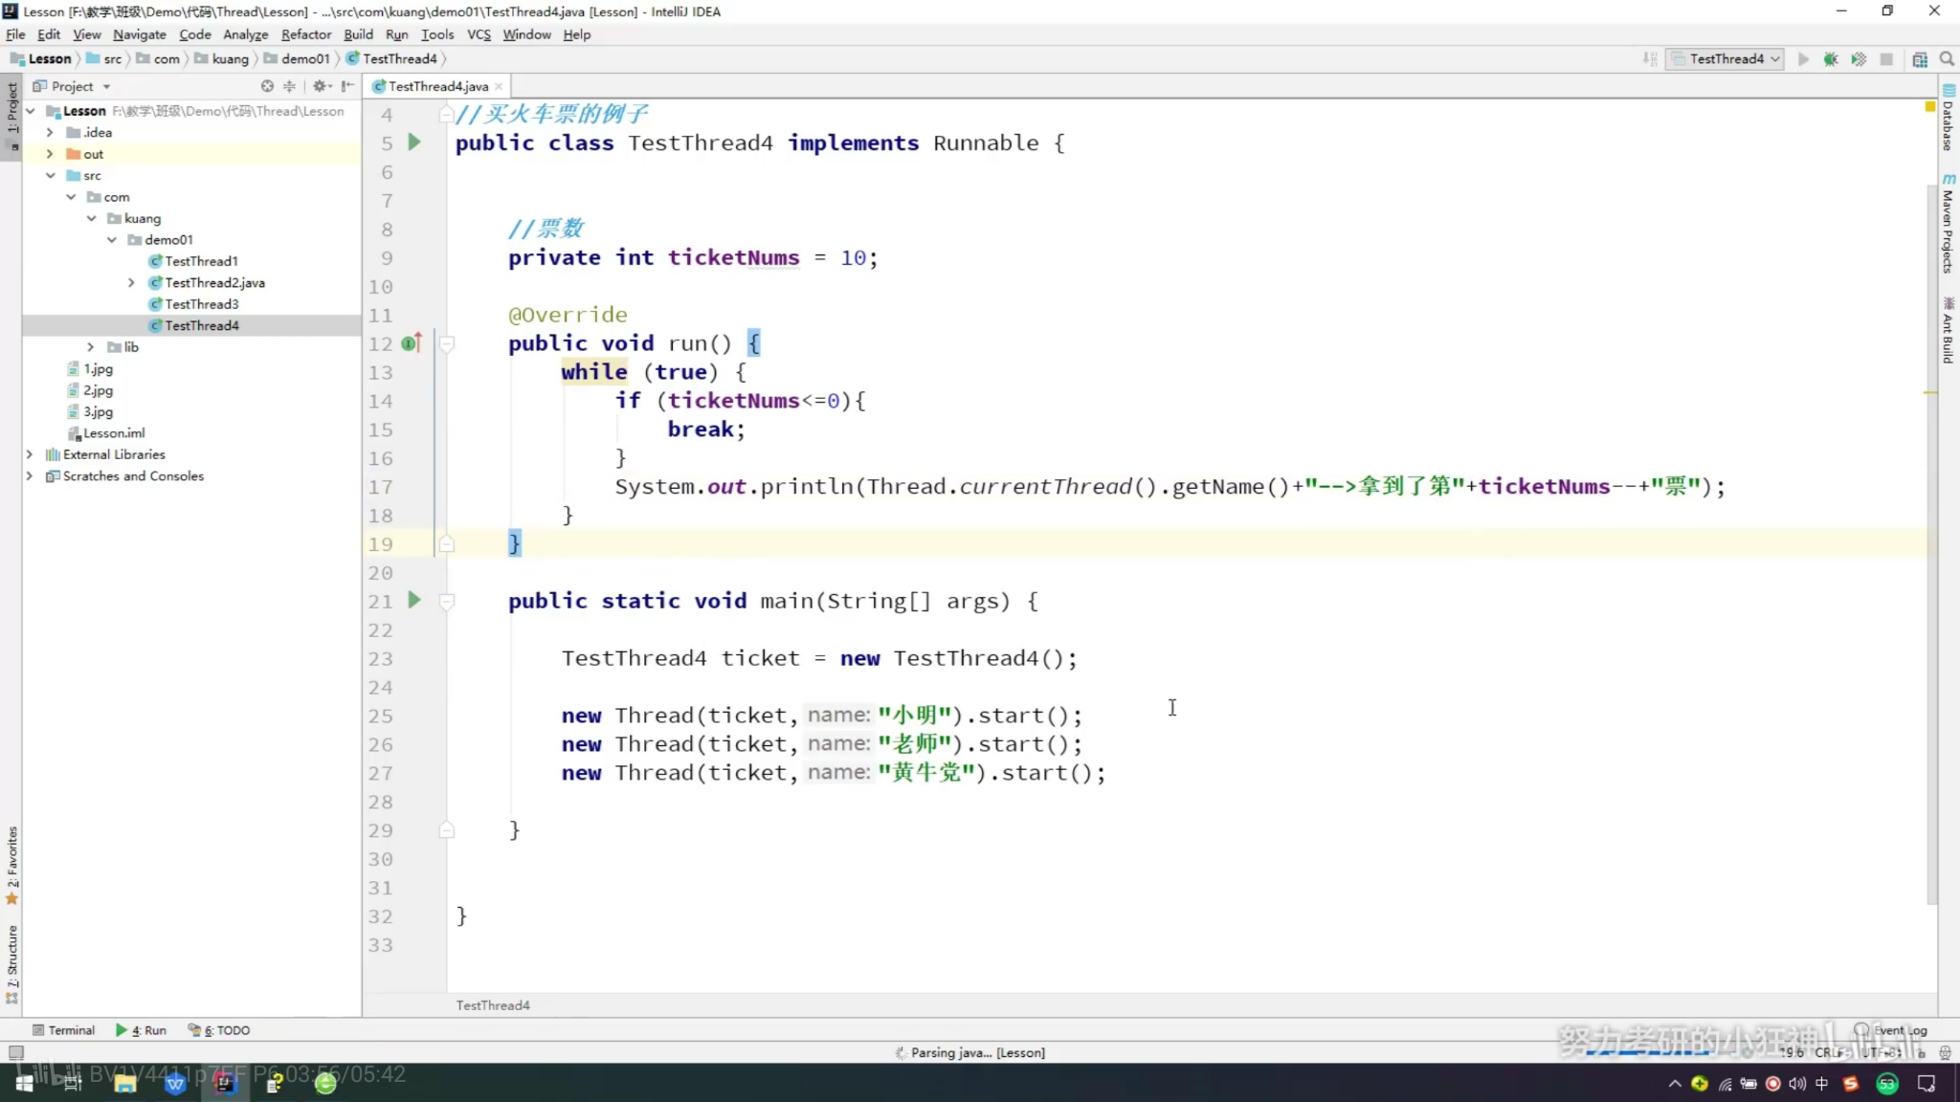Collapse the run() method fold at line 12
The width and height of the screenshot is (1960, 1102).
click(446, 343)
